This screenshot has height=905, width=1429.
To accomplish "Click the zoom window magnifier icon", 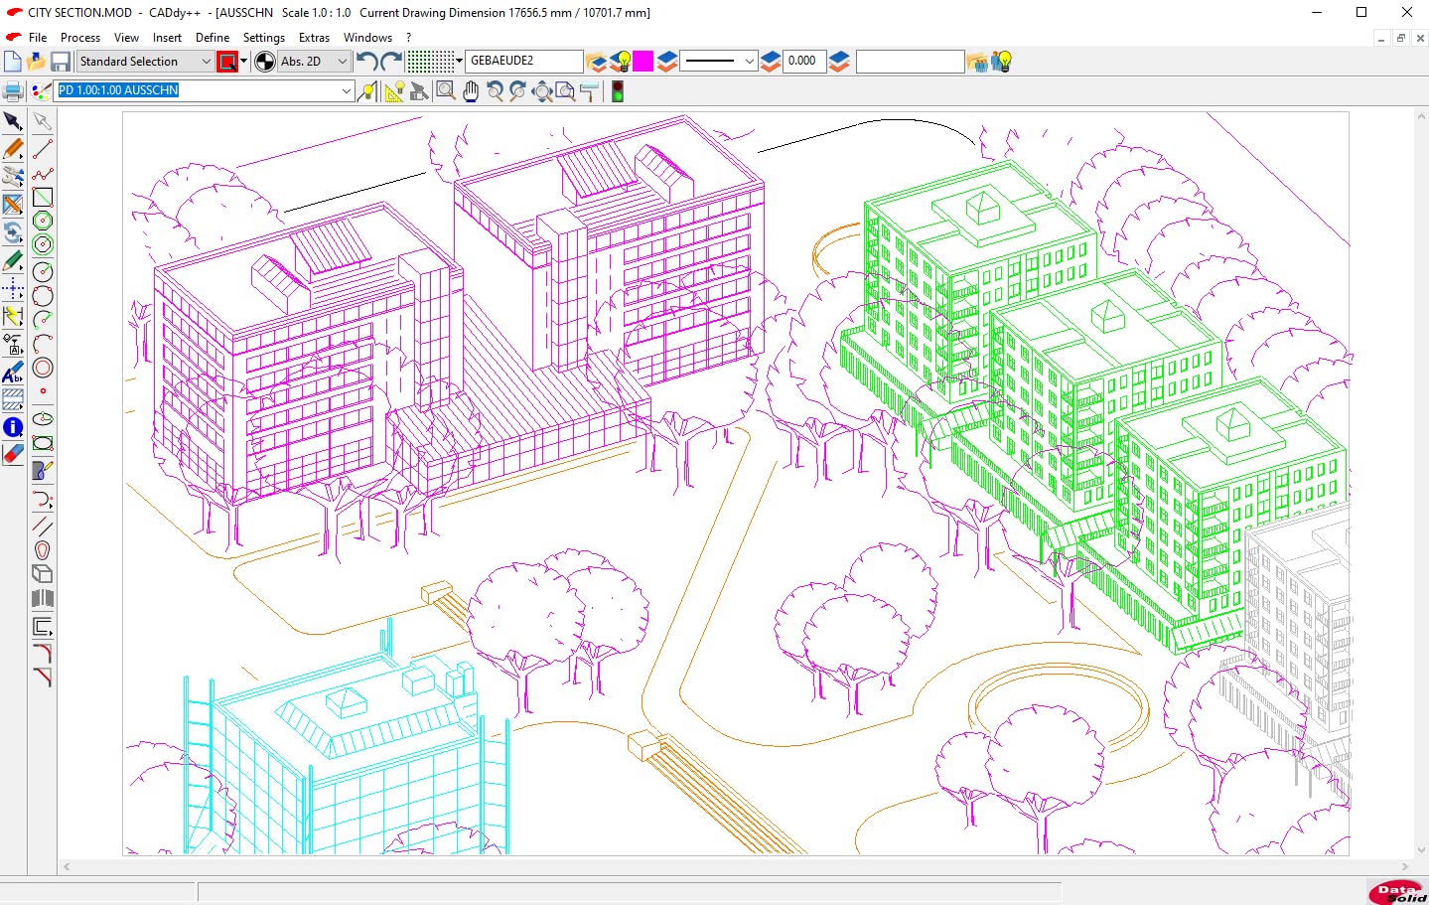I will [x=446, y=91].
